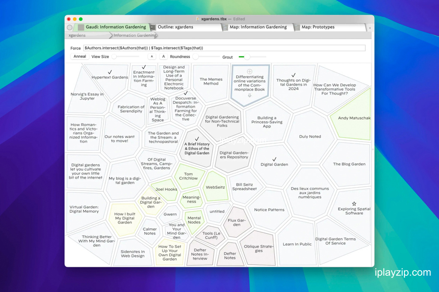The width and height of the screenshot is (439, 292).
Task: Click the Grout slider handle
Action: coord(247,57)
